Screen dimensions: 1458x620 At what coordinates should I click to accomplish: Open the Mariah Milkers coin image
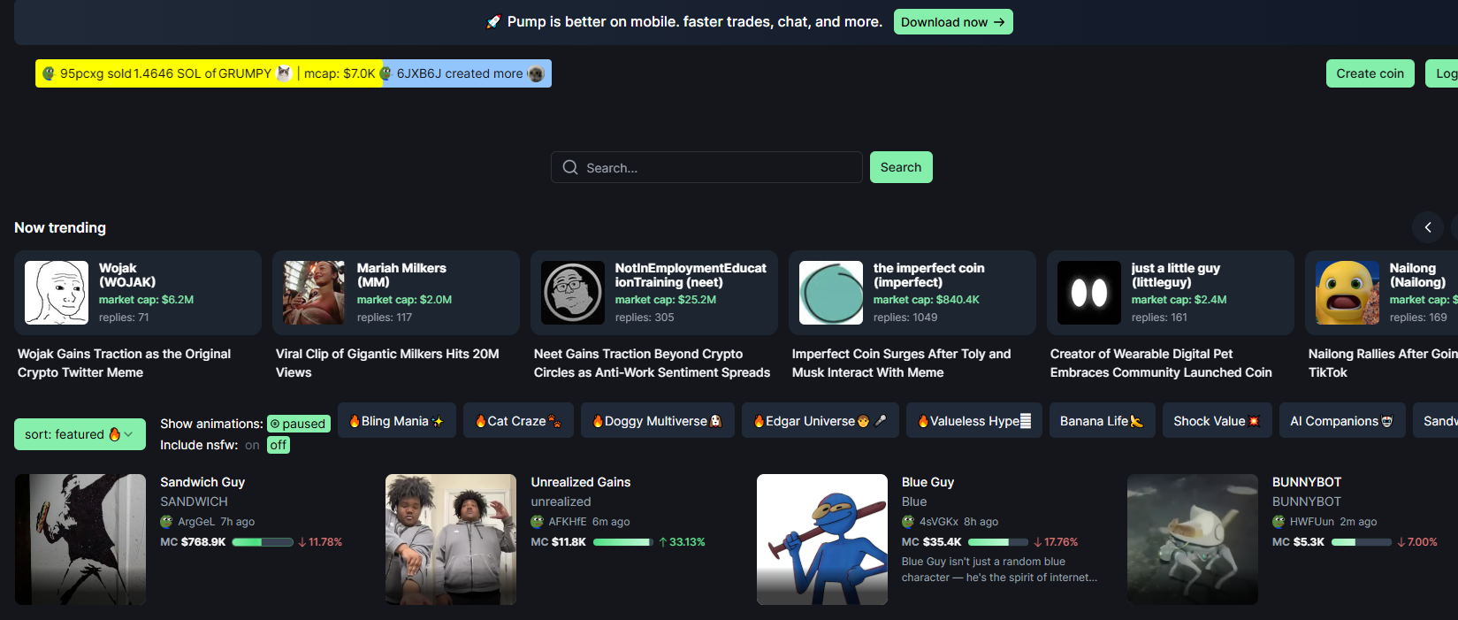(x=315, y=293)
